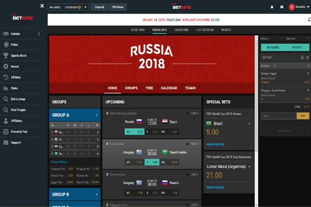The height and width of the screenshot is (207, 311).
Task: Select the Home tab on banner
Action: (112, 88)
